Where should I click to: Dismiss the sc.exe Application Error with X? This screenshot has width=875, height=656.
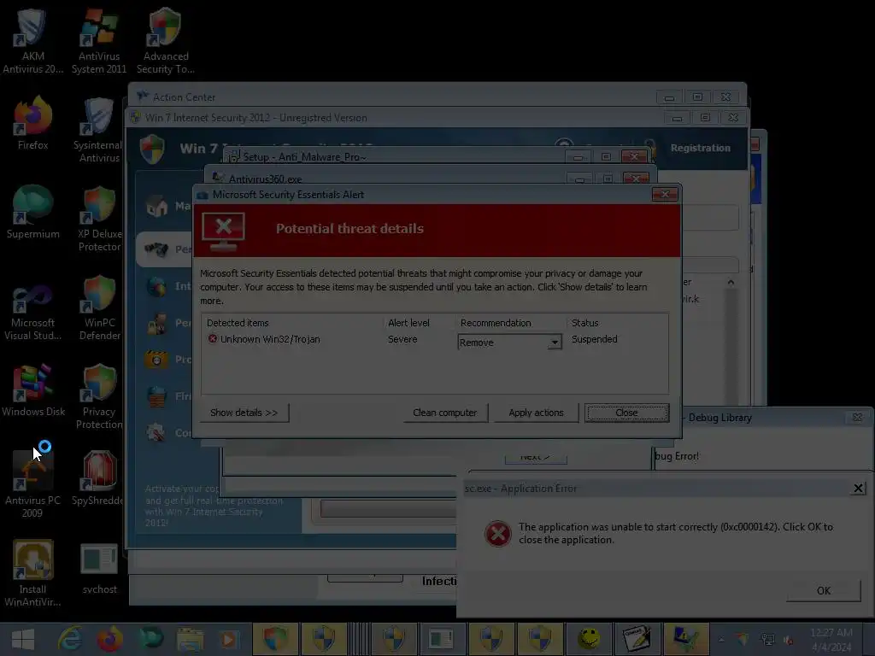click(x=858, y=489)
